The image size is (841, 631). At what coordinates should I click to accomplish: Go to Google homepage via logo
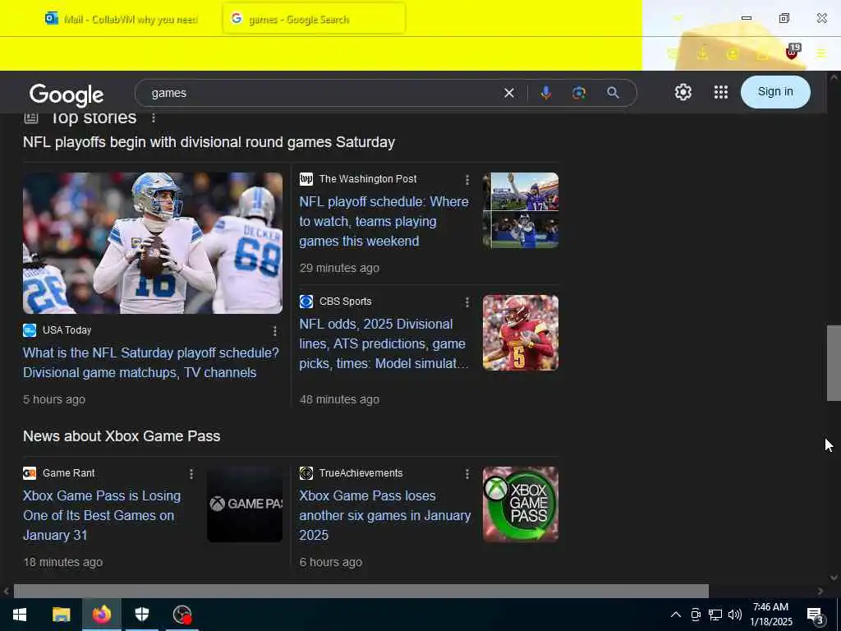67,94
